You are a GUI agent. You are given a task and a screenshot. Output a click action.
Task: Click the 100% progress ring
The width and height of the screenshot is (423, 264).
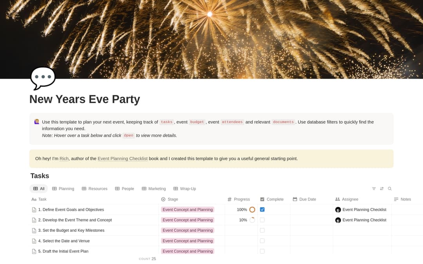(x=252, y=210)
